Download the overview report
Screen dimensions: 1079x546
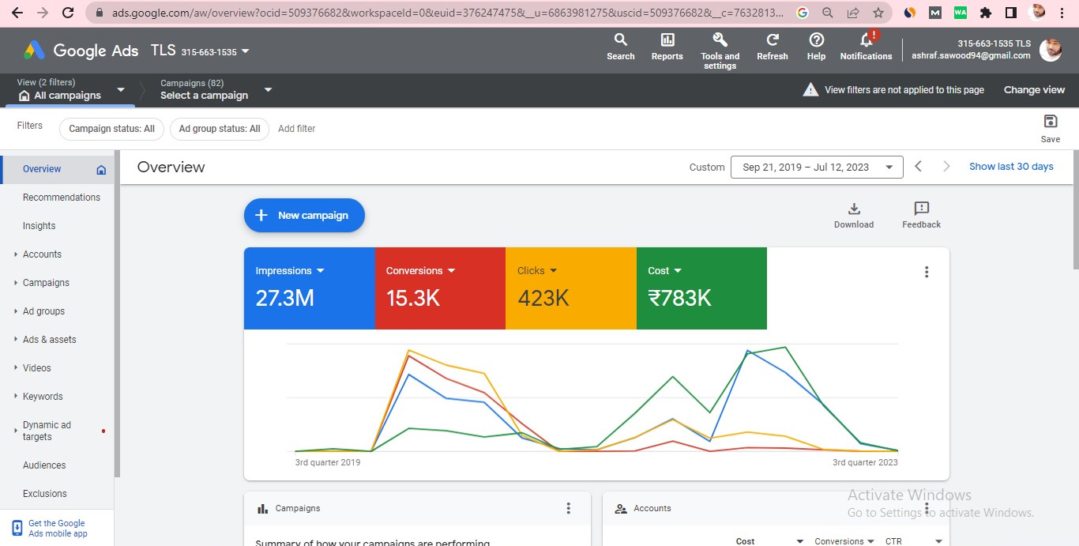(853, 214)
